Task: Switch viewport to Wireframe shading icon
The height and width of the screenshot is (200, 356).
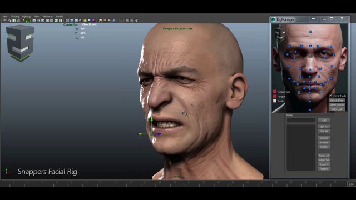Action: pyautogui.click(x=67, y=21)
